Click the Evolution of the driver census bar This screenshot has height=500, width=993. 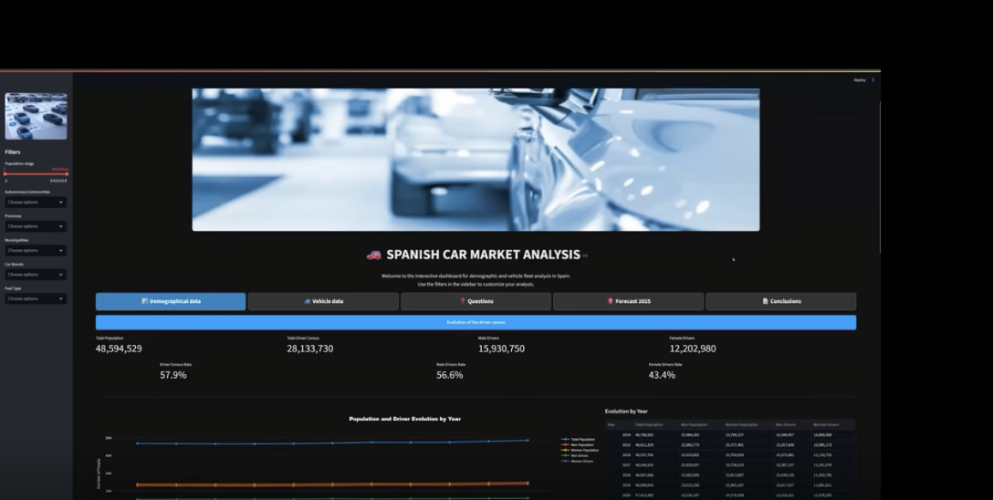point(476,322)
